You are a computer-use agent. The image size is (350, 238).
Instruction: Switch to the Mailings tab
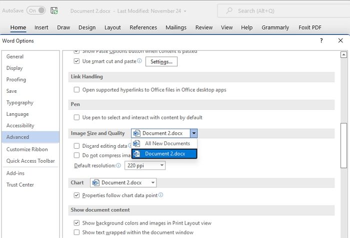tap(176, 27)
